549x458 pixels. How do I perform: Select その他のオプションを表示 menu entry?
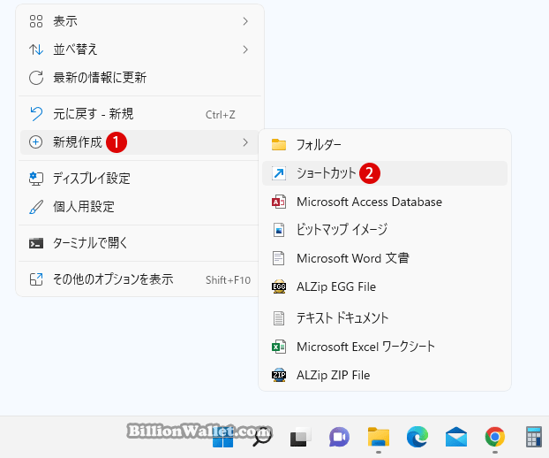coord(139,279)
